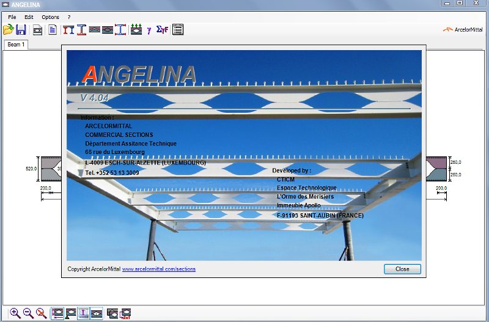Click the I-beam with red restraint arrows icon
This screenshot has width=489, height=322.
coord(120,30)
